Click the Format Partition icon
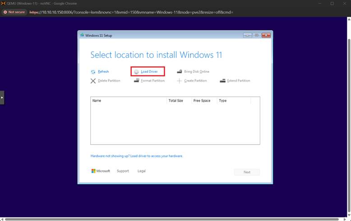351x221 pixels. pyautogui.click(x=136, y=81)
